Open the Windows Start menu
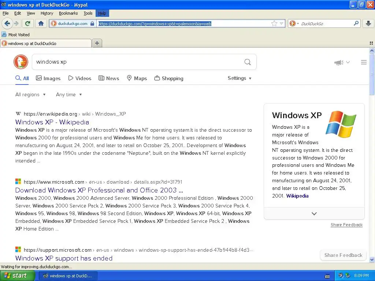 tap(18, 276)
